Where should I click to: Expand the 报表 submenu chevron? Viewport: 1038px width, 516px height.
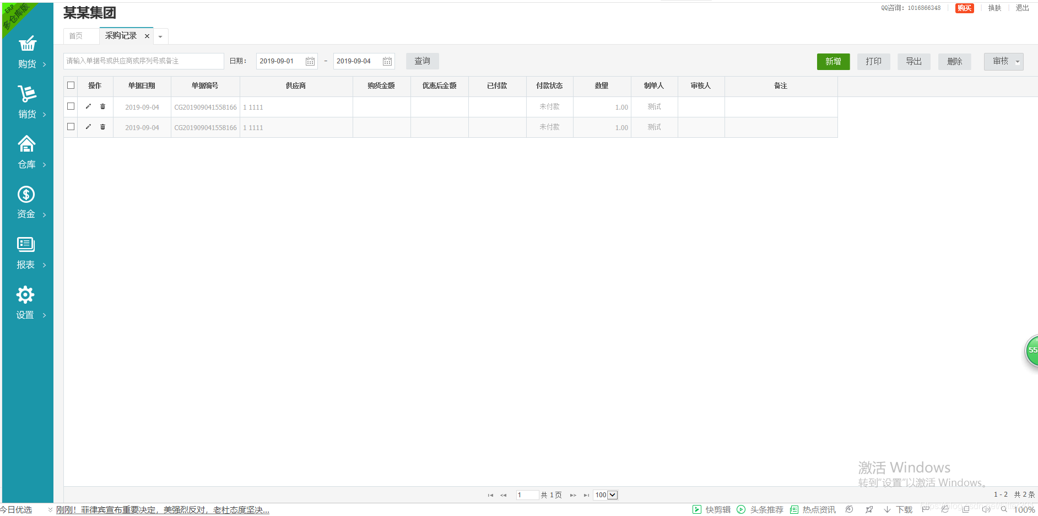tap(44, 265)
